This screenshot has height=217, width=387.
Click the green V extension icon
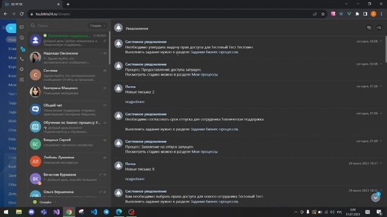coord(349,14)
